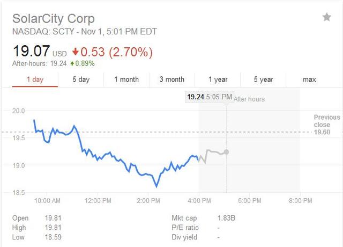This screenshot has height=247, width=343.
Task: Click the Mkt cap 1.83B value
Action: coord(221,218)
